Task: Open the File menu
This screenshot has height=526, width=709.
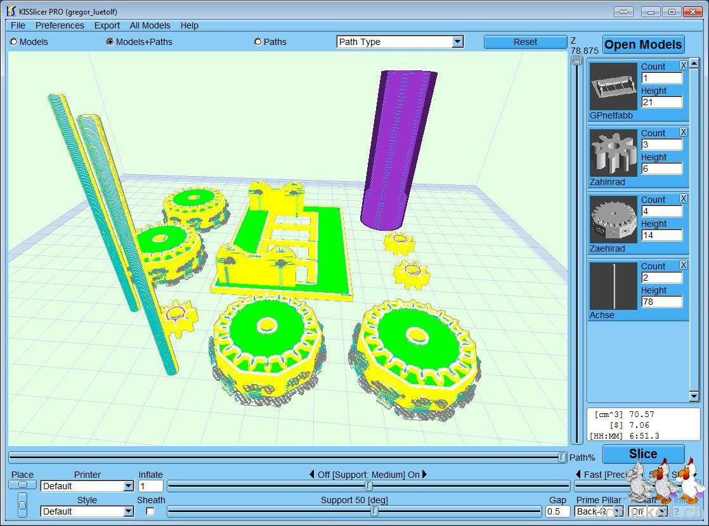Action: click(18, 26)
